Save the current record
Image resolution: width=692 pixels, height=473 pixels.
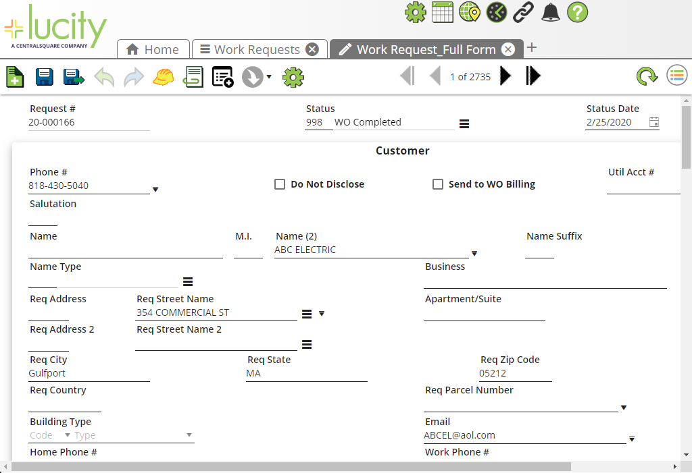(x=44, y=76)
